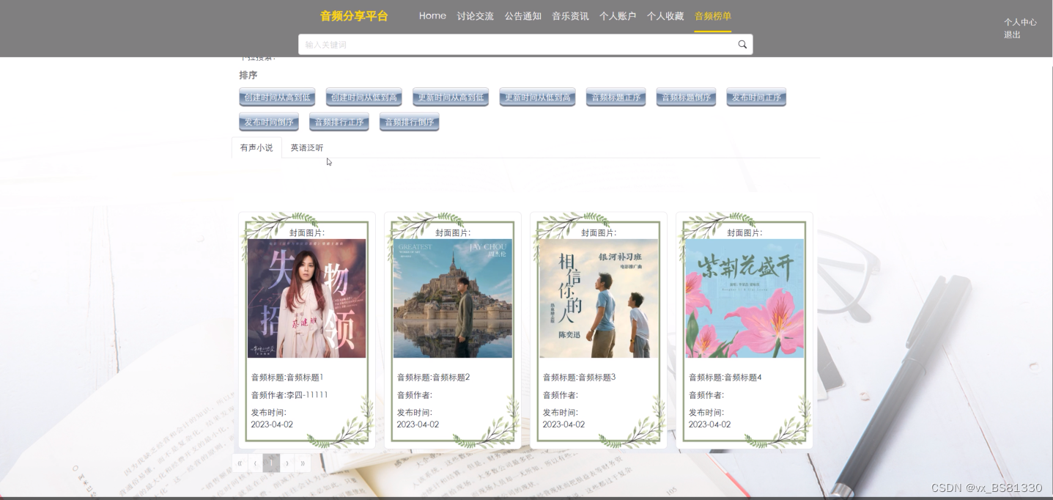Open the 失物招领 cover thumbnail
Viewport: 1053px width, 500px height.
pyautogui.click(x=306, y=298)
